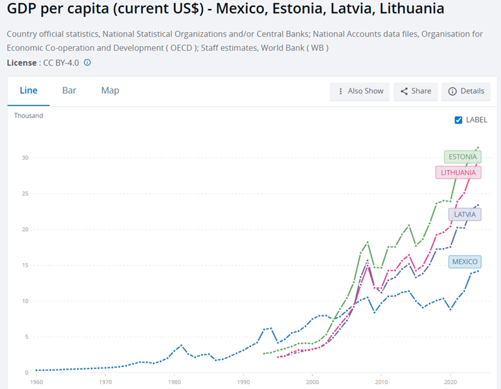
Task: Click the ESTONIA series label
Action: (462, 157)
